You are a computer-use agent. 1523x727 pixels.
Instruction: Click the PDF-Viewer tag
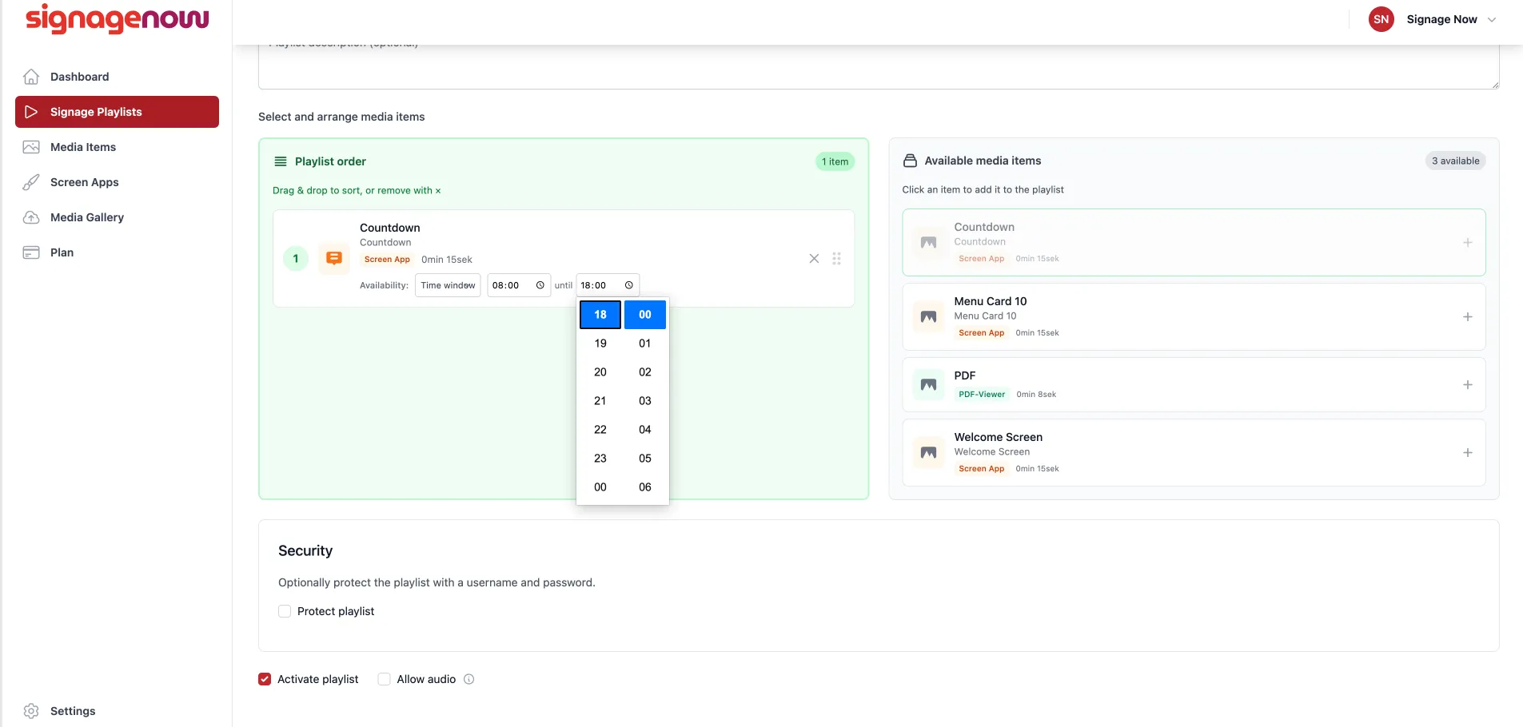coord(982,395)
